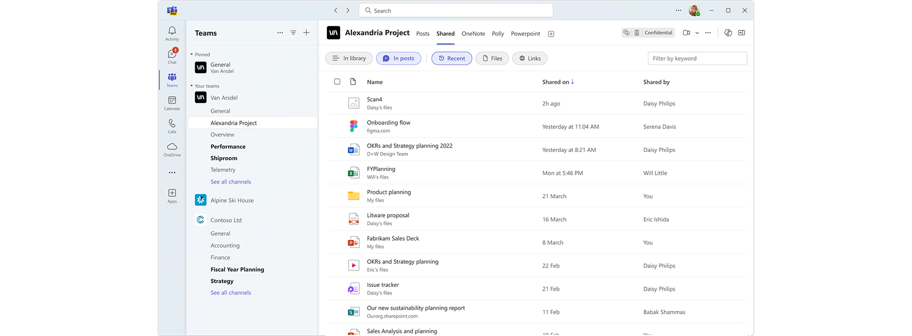This screenshot has width=912, height=336.
Task: Open the Telemetry channel
Action: tap(222, 170)
